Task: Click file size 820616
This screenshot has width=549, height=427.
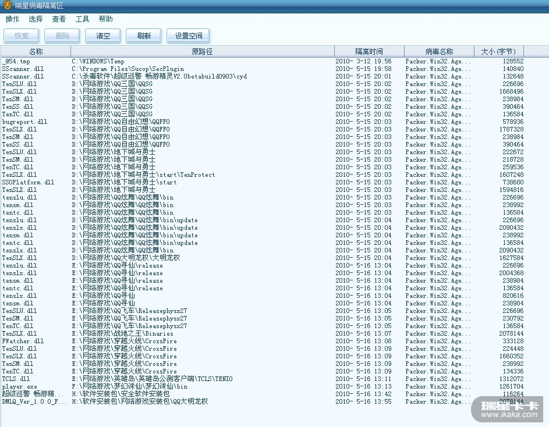Action: pos(513,296)
